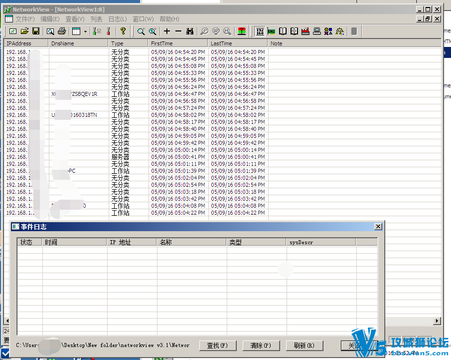Select the DnsName cell ending in 160318TN

point(78,115)
